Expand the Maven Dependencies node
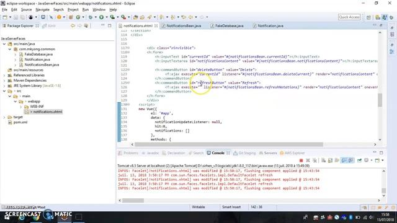The height and width of the screenshot is (223, 397). click(4, 81)
